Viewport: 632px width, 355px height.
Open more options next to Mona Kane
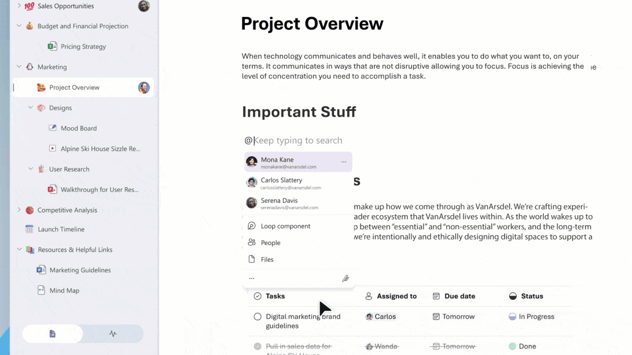[343, 162]
